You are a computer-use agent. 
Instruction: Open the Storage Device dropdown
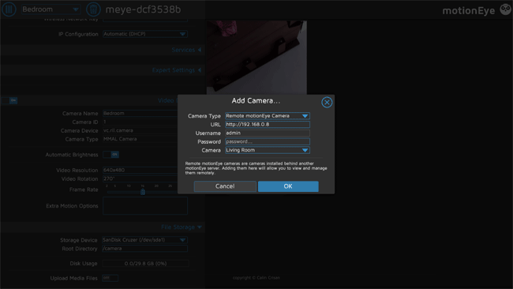click(x=144, y=240)
